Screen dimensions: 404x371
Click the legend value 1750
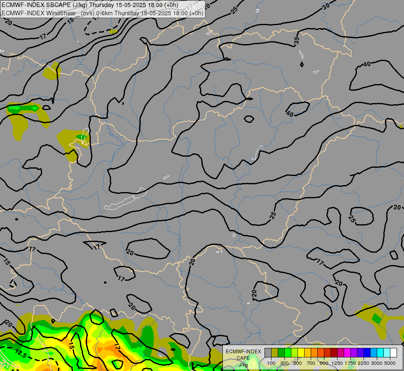pyautogui.click(x=350, y=363)
